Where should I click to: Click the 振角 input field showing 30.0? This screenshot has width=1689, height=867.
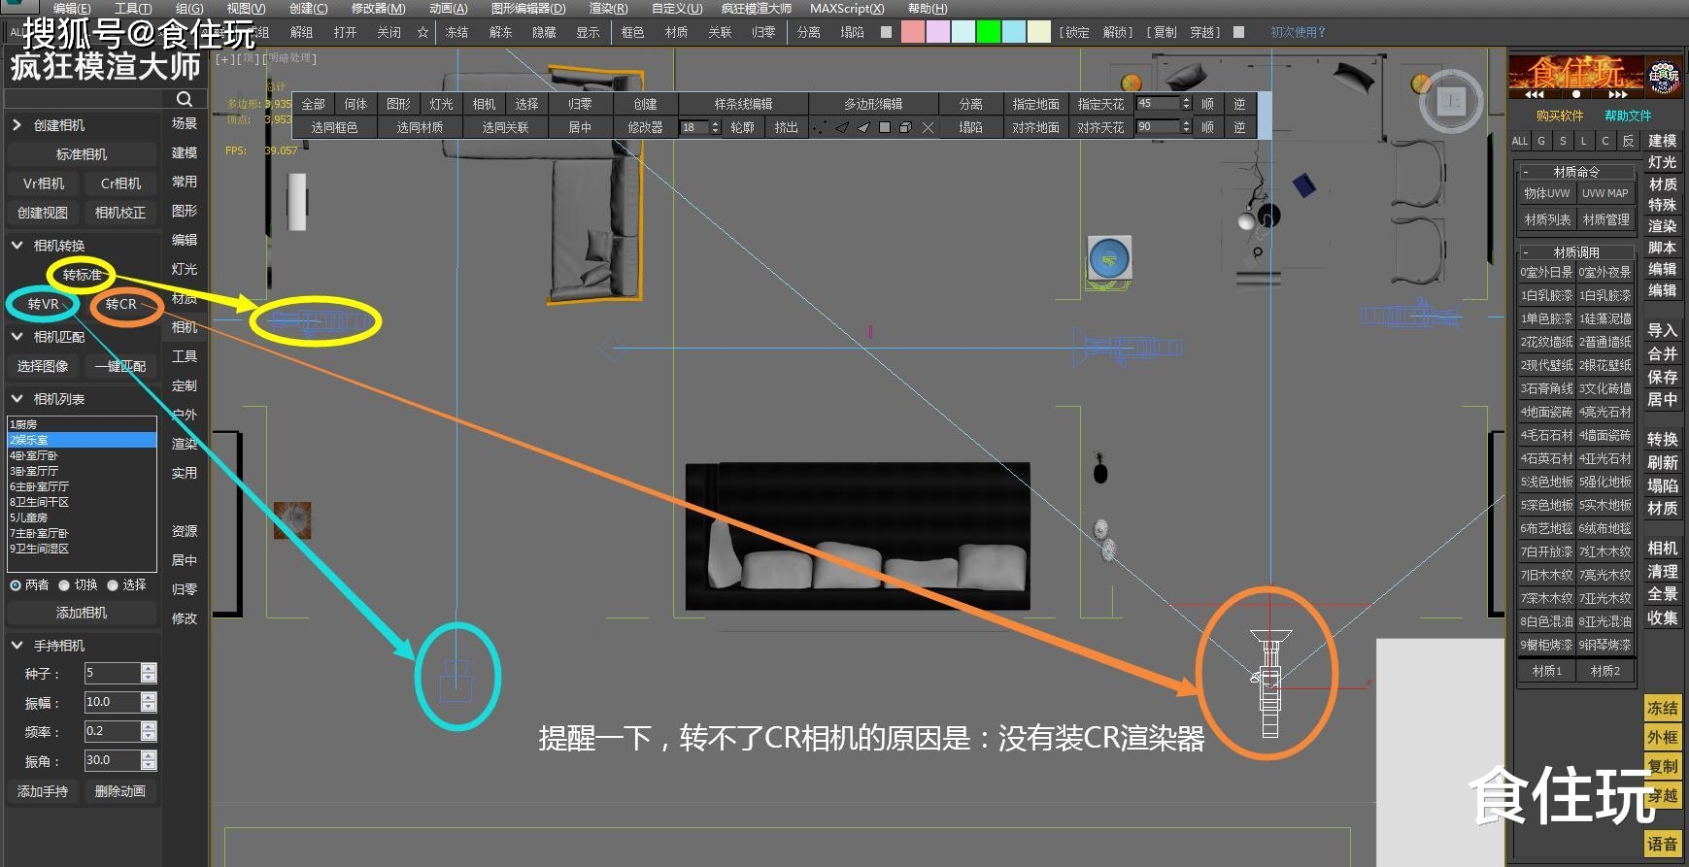[112, 760]
